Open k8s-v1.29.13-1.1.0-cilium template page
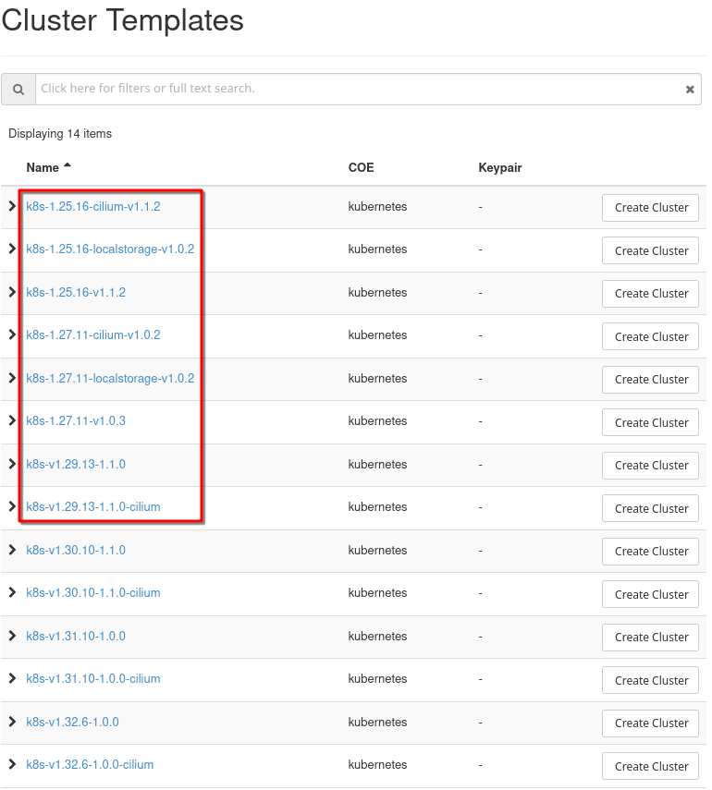 (93, 507)
